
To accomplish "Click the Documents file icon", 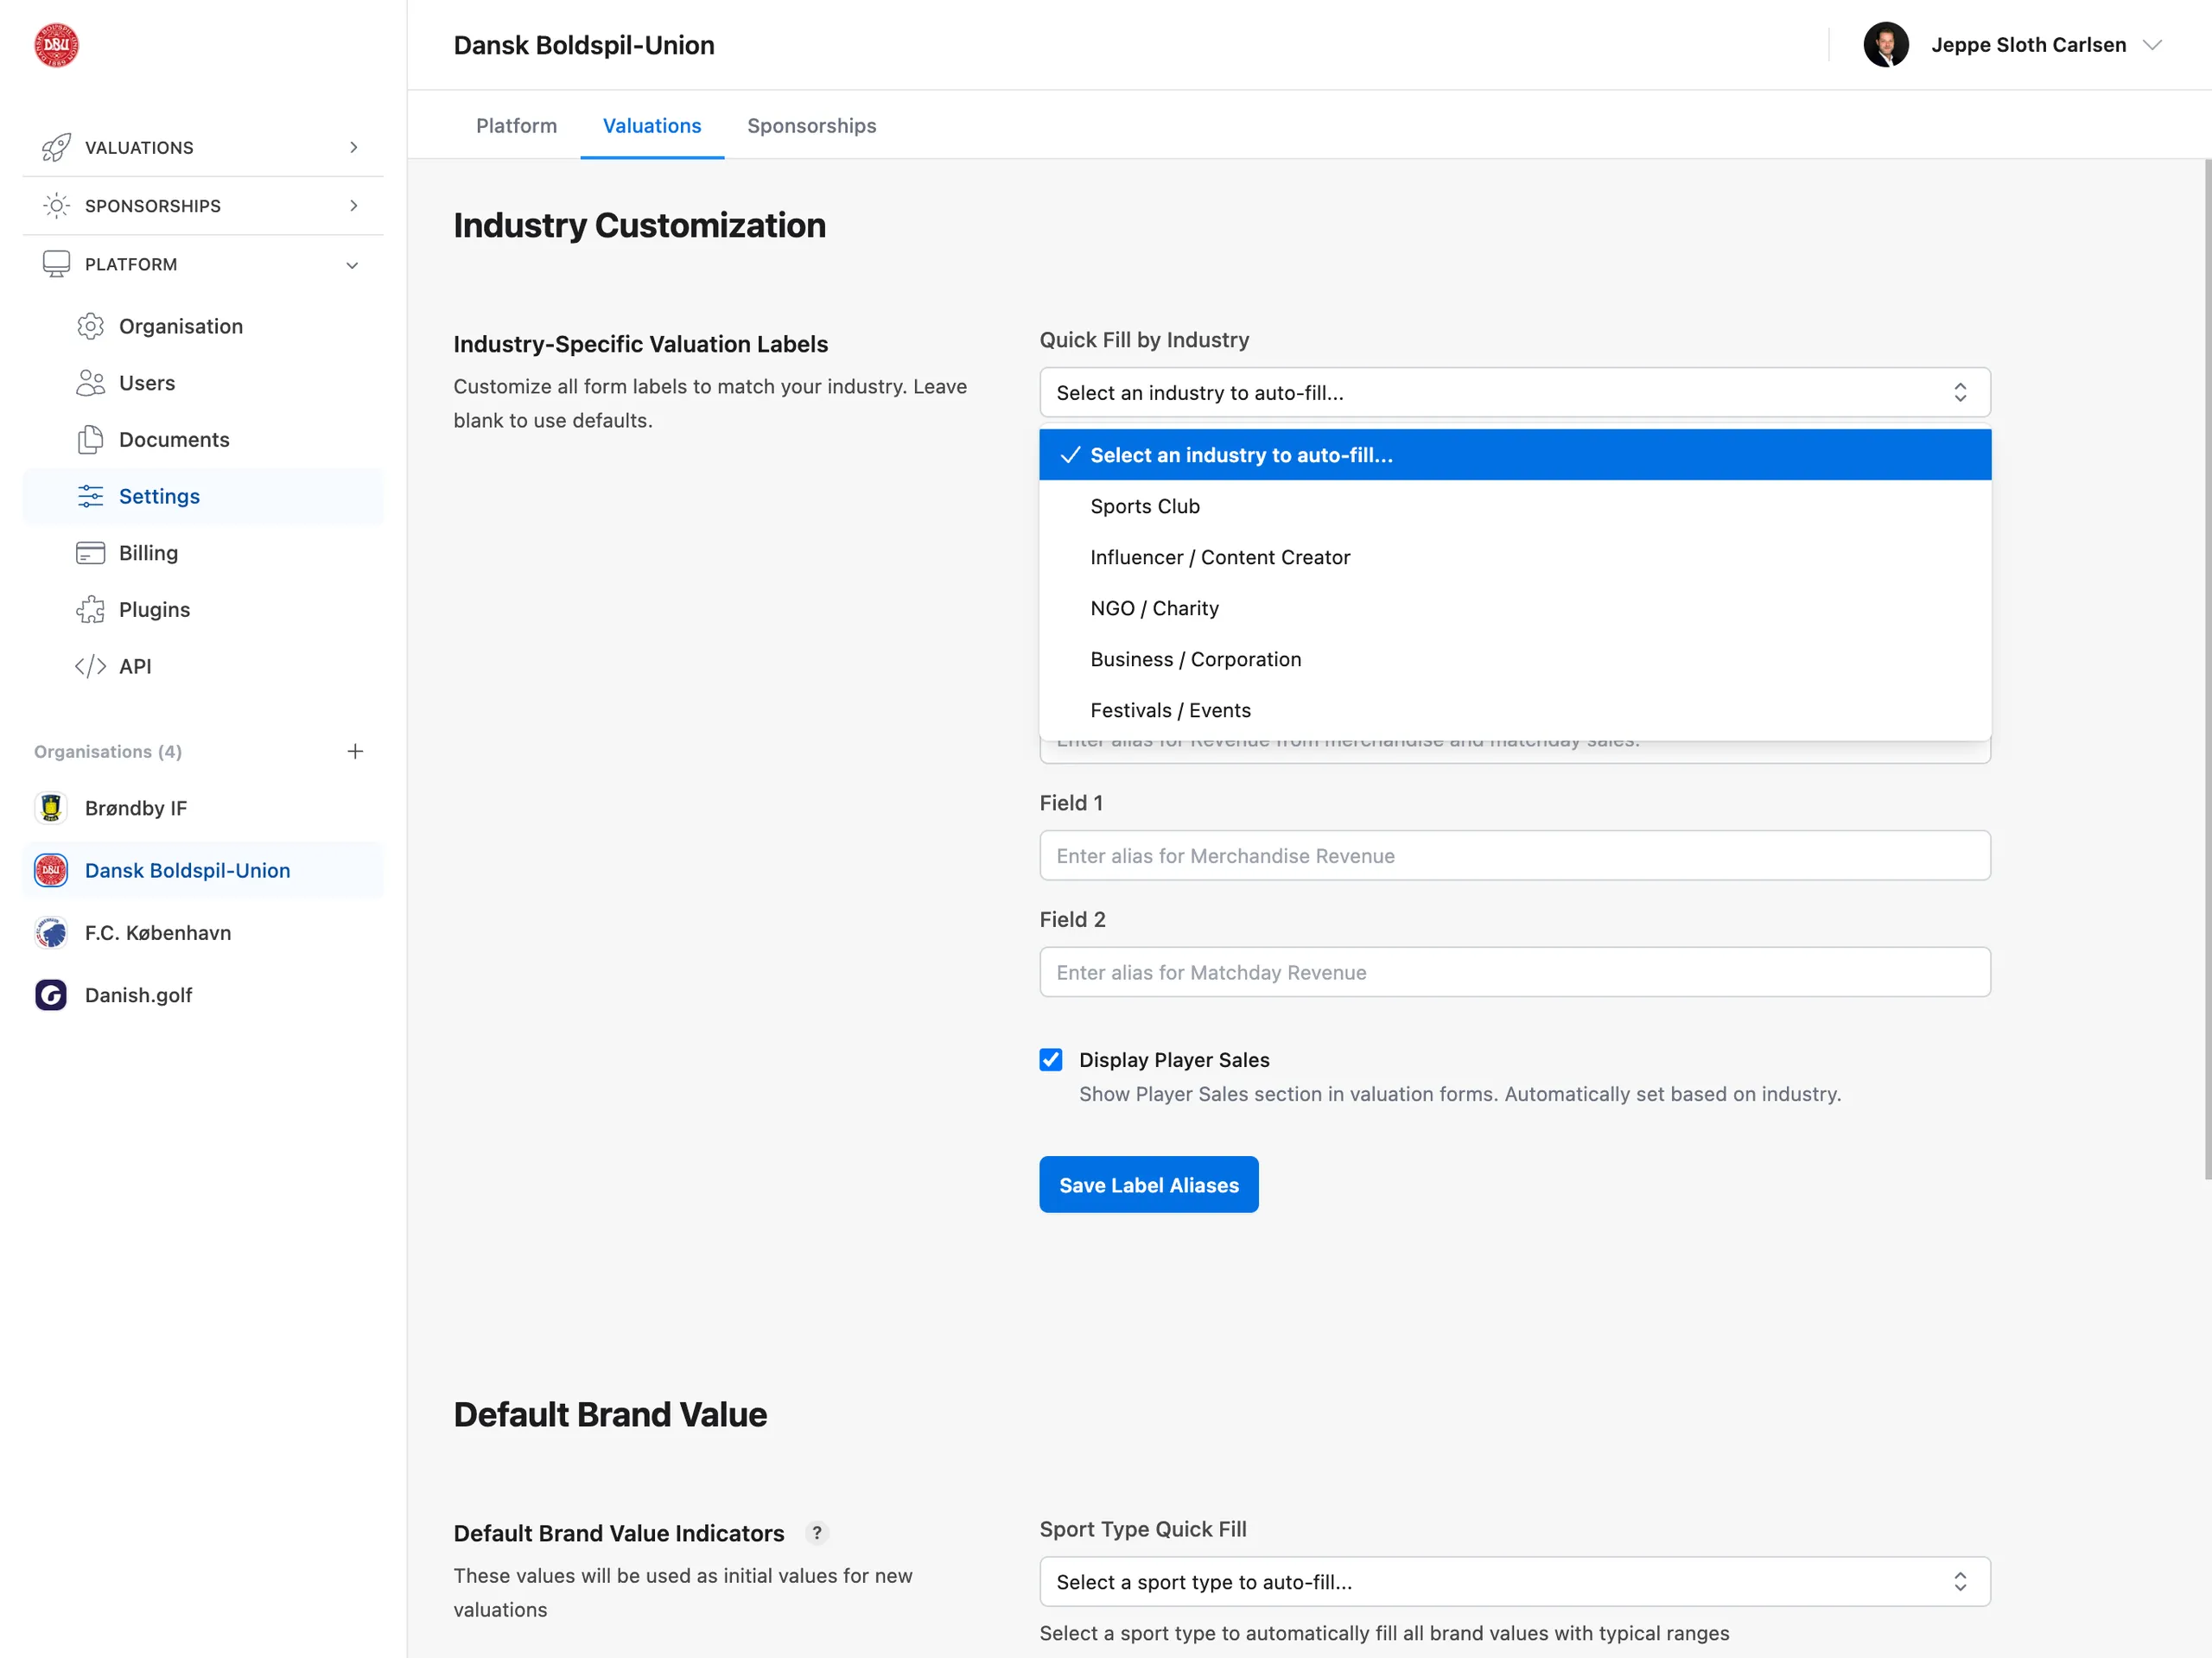I will (x=91, y=439).
